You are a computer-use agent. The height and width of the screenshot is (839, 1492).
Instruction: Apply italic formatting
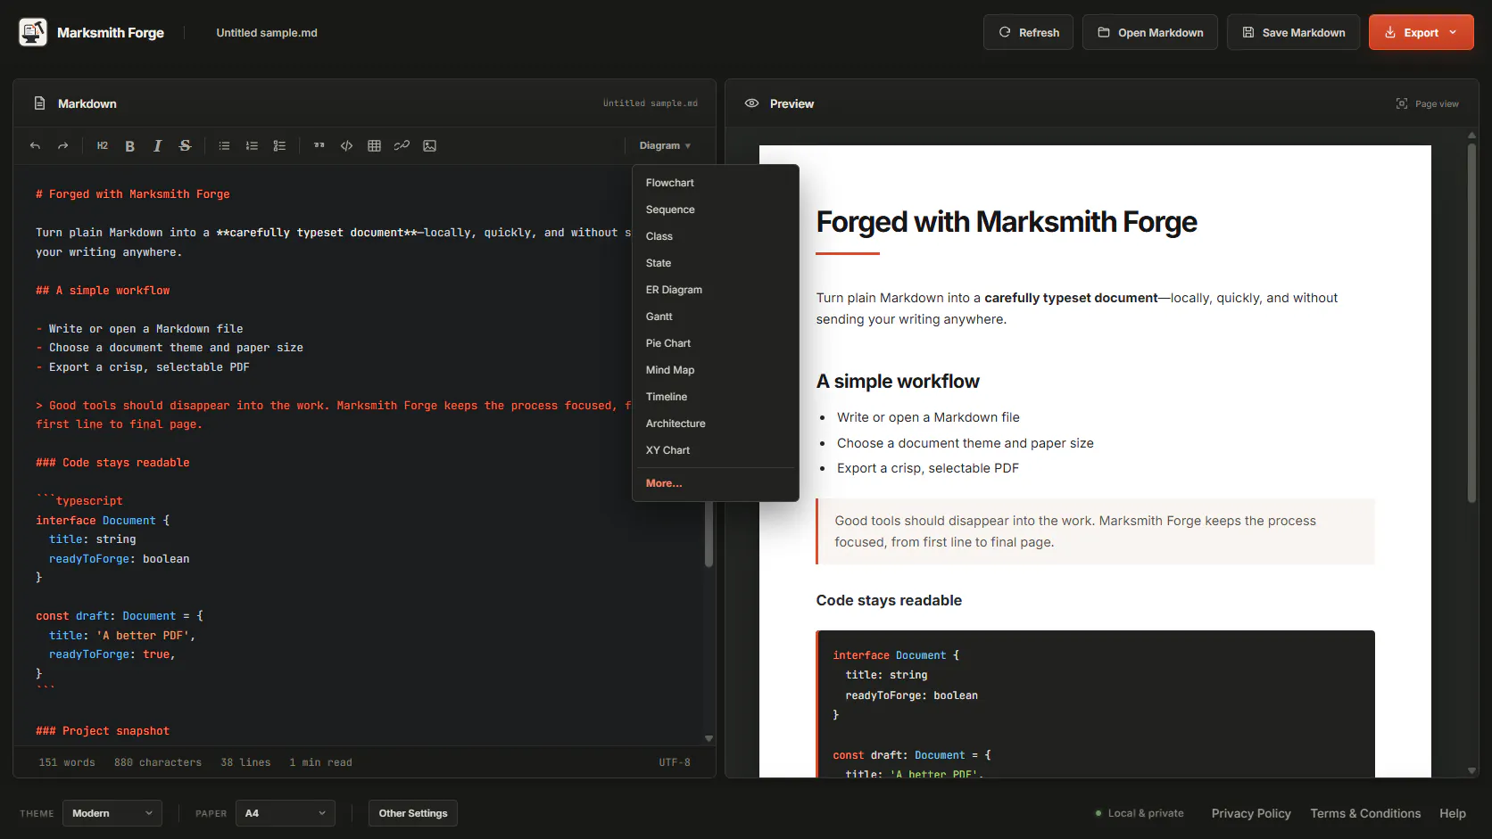tap(158, 145)
